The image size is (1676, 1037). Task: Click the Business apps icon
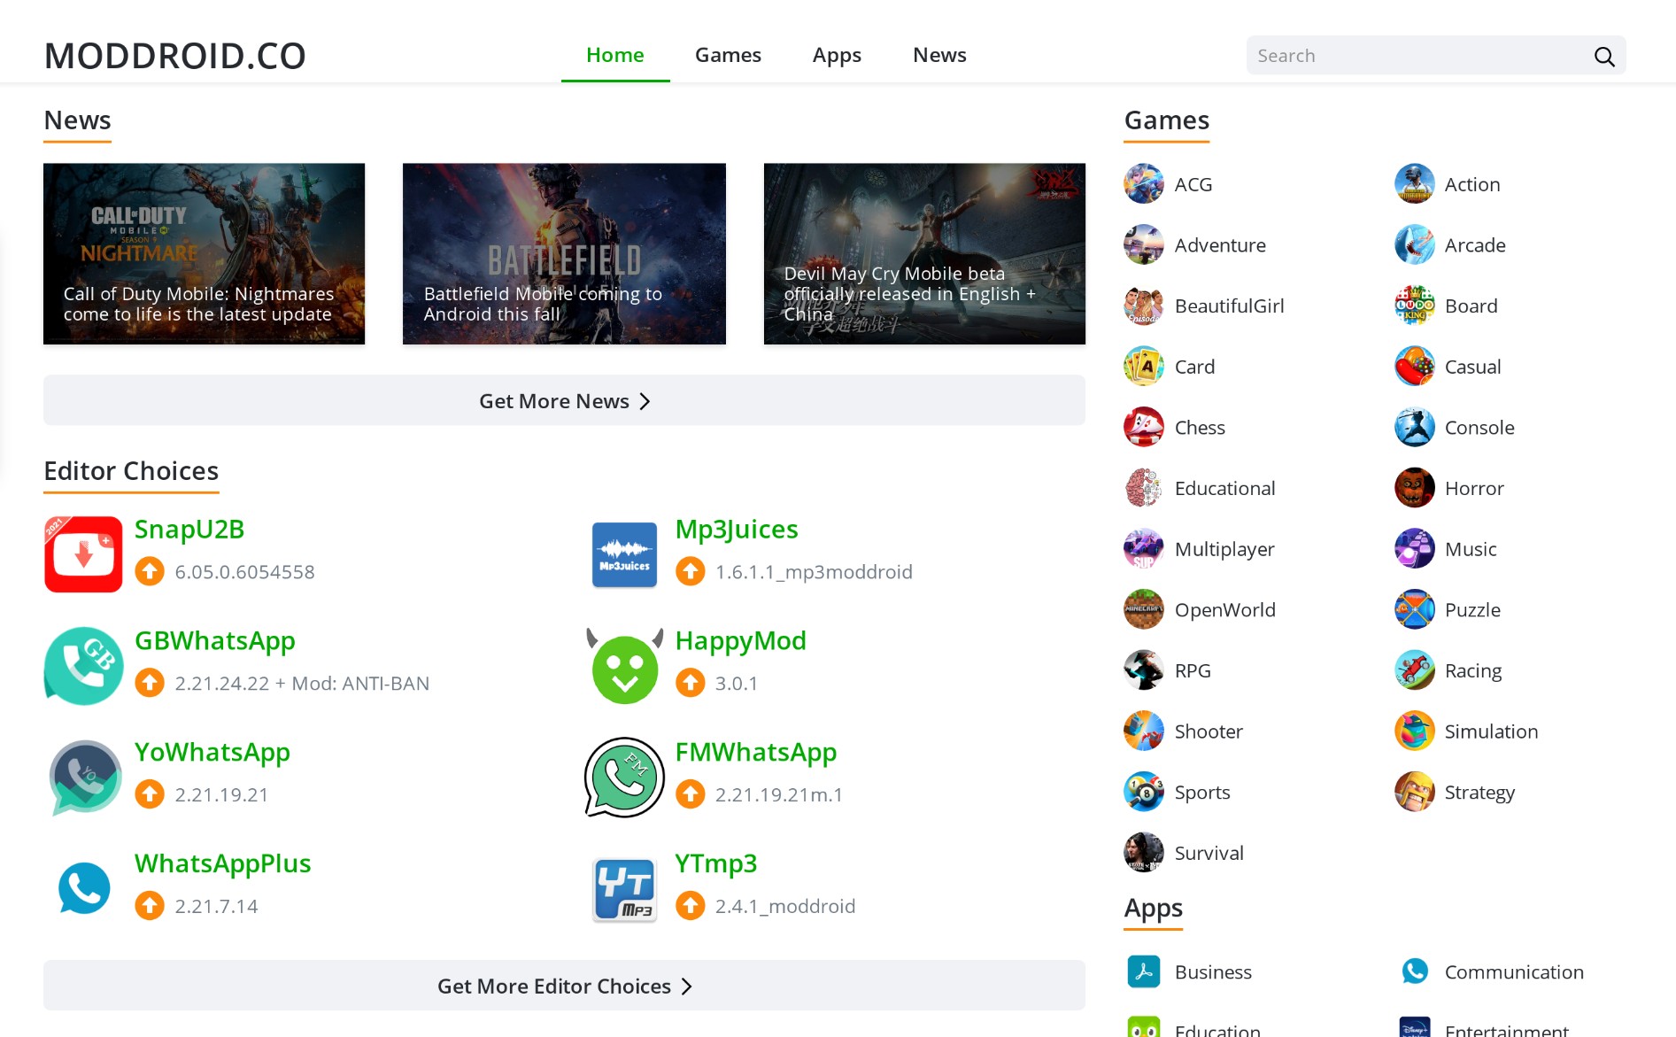tap(1144, 971)
